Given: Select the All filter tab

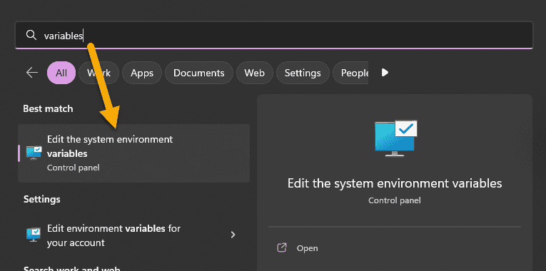Looking at the screenshot, I should [x=61, y=73].
